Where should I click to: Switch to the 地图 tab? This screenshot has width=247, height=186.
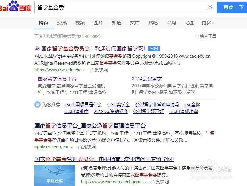[189, 23]
